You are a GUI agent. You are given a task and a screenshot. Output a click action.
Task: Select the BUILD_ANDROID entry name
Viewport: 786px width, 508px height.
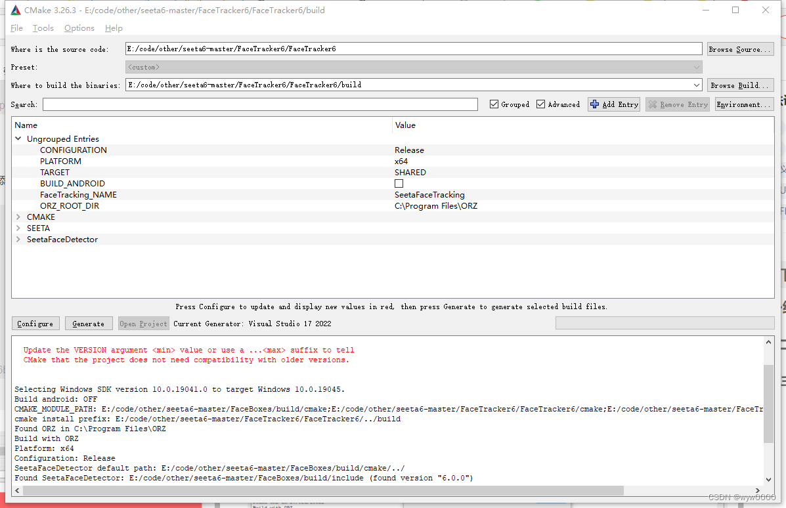click(x=73, y=183)
